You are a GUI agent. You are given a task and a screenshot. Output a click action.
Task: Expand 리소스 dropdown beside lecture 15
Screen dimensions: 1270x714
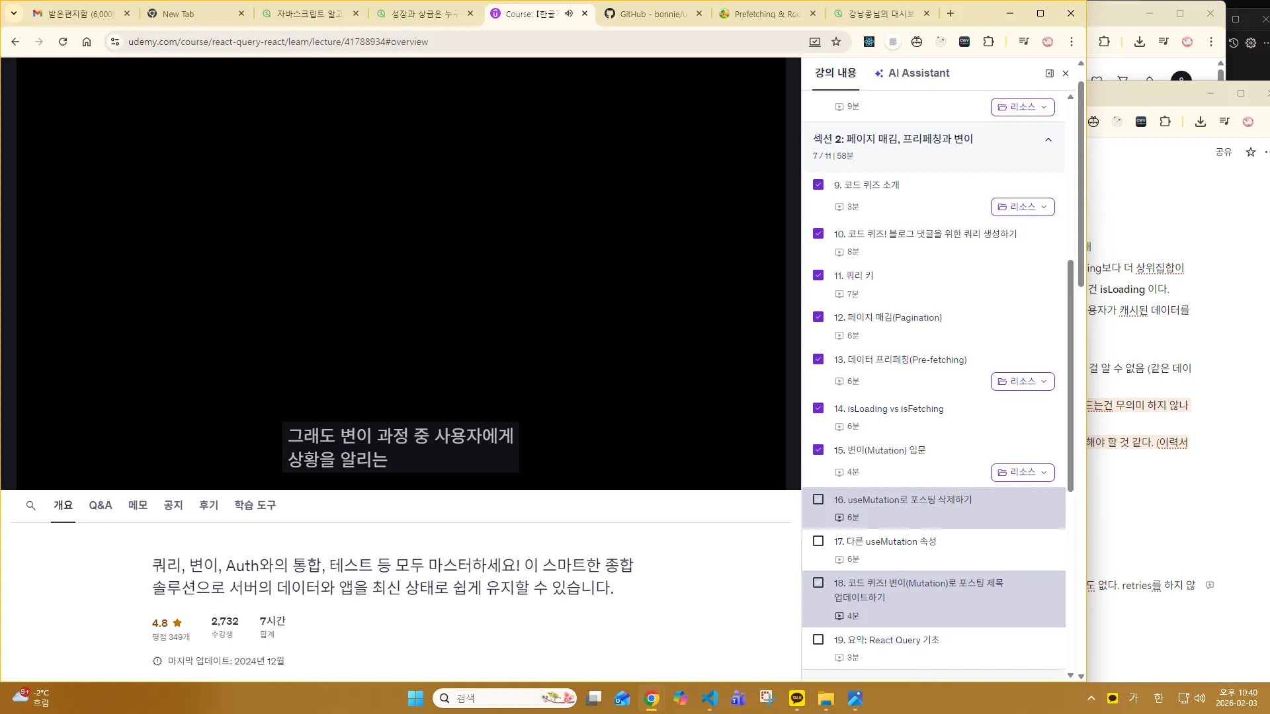[x=1023, y=472]
